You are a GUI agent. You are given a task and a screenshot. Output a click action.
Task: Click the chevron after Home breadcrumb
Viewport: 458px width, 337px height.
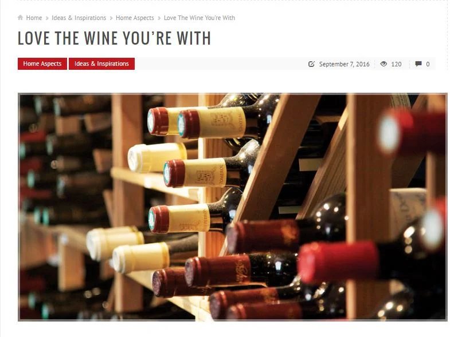click(x=47, y=18)
